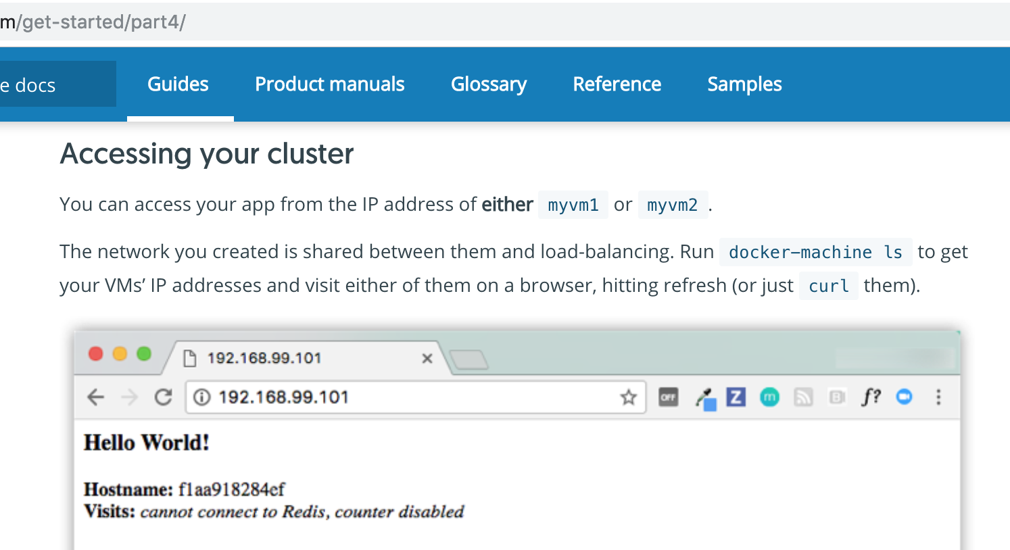Select the Guides tab
The width and height of the screenshot is (1010, 550).
click(x=177, y=84)
